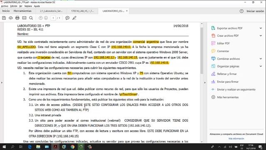The image size is (266, 150).
Task: Expand the left navigation pane arrow
Action: click(2, 82)
